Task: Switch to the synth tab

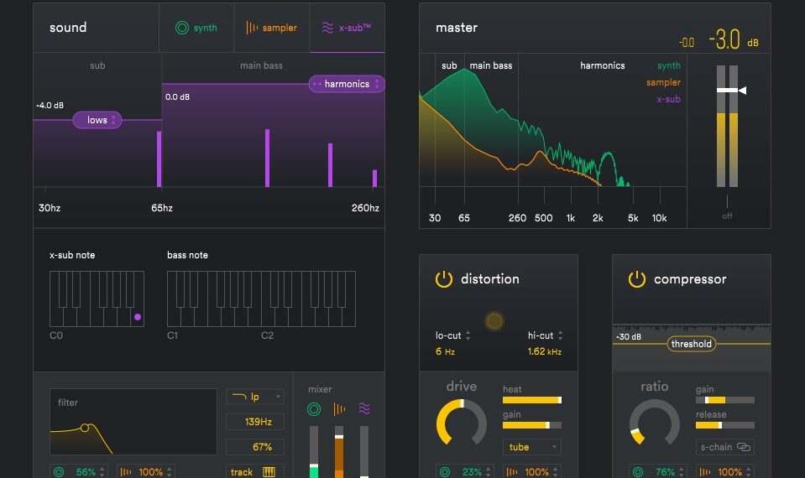Action: pos(196,28)
